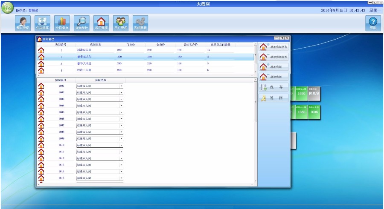Click house icon of room type 1

coord(41,50)
